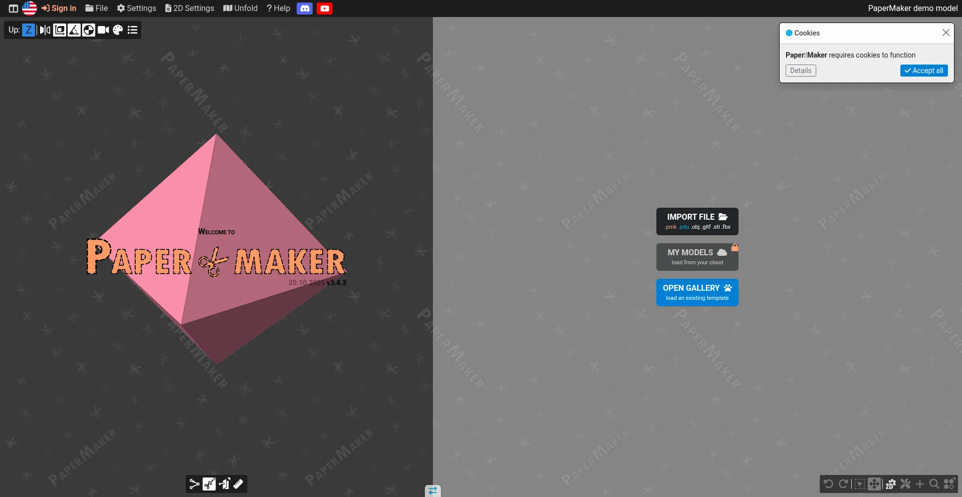
Task: Open the Help menu
Action: pyautogui.click(x=279, y=9)
